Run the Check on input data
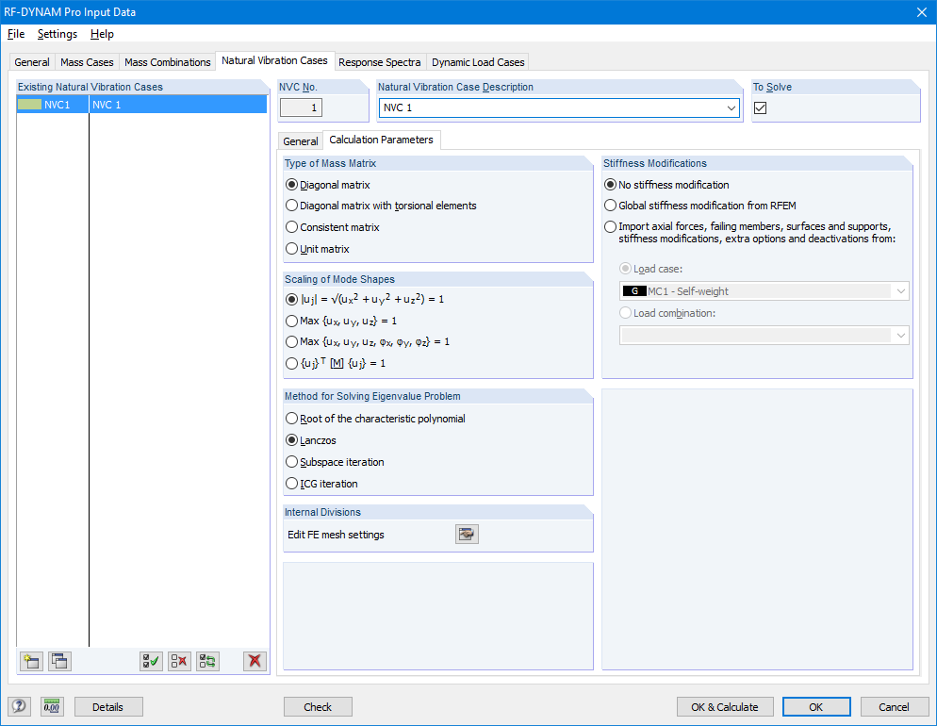The height and width of the screenshot is (726, 937). coord(318,706)
